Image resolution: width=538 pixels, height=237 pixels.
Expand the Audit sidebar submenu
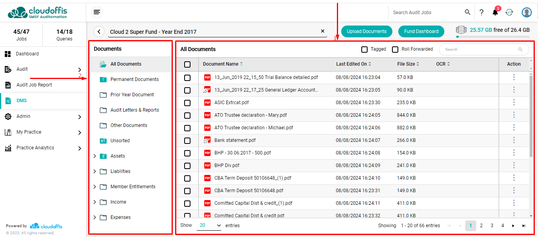pyautogui.click(x=79, y=70)
